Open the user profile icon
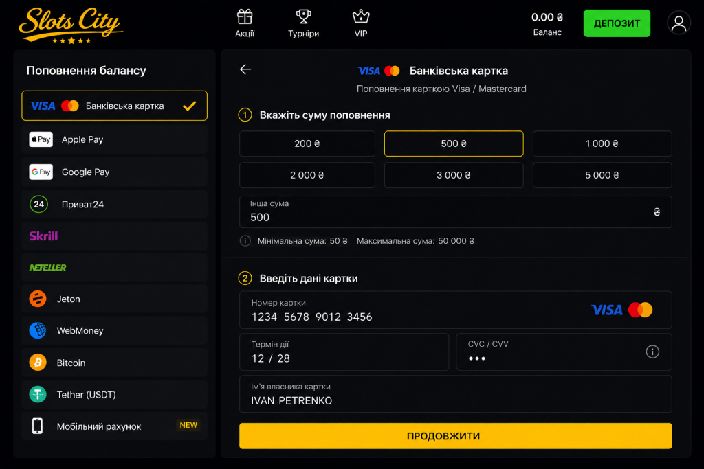 tap(679, 23)
